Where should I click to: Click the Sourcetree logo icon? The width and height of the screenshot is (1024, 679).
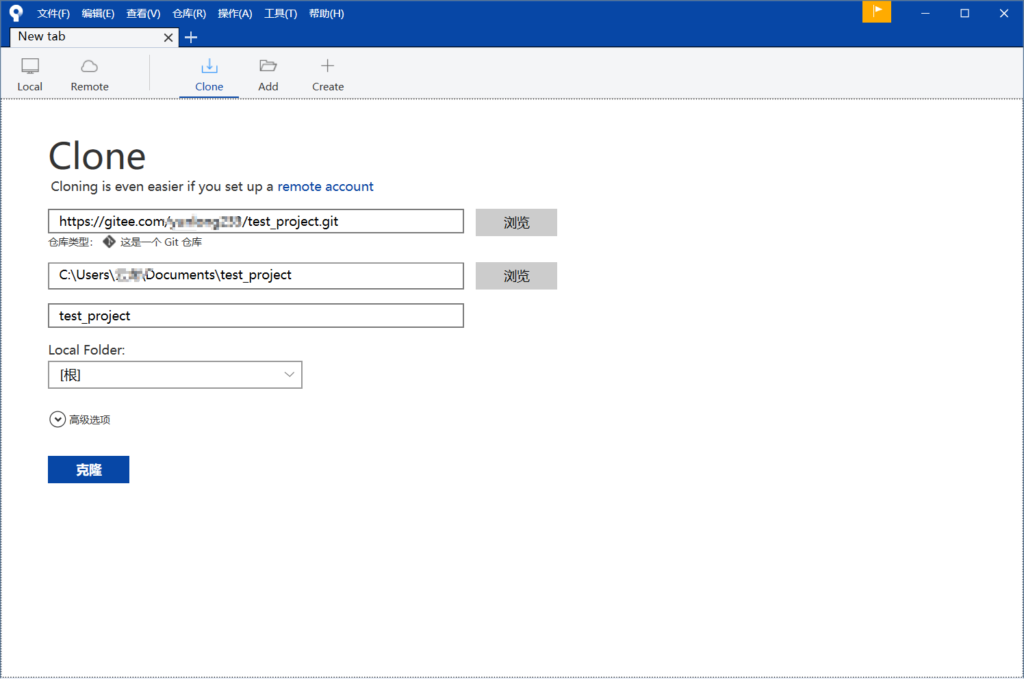point(16,13)
